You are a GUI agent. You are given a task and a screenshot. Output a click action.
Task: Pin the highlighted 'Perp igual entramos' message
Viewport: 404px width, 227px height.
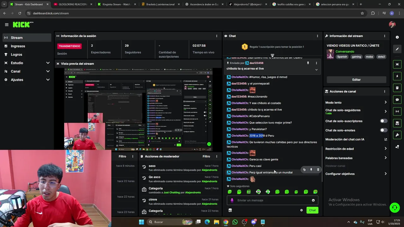(311, 170)
